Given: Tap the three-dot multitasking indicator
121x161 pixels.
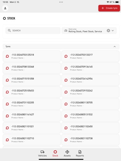Looking at the screenshot, I should click(x=61, y=2).
